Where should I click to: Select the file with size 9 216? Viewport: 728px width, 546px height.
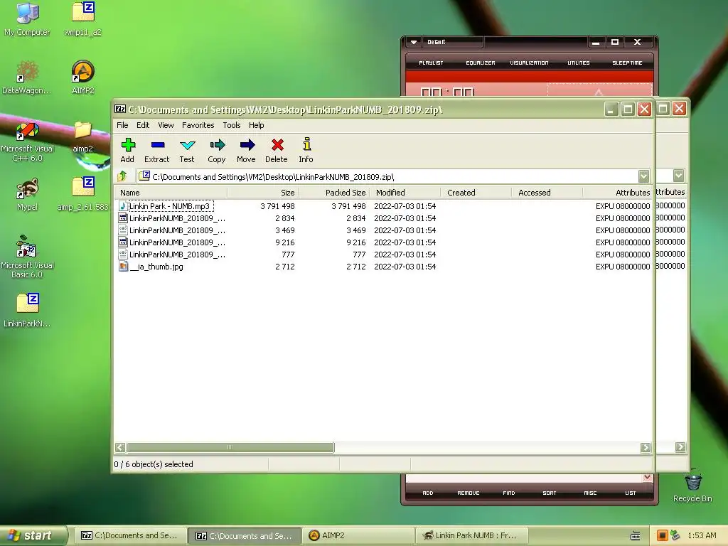click(x=172, y=242)
